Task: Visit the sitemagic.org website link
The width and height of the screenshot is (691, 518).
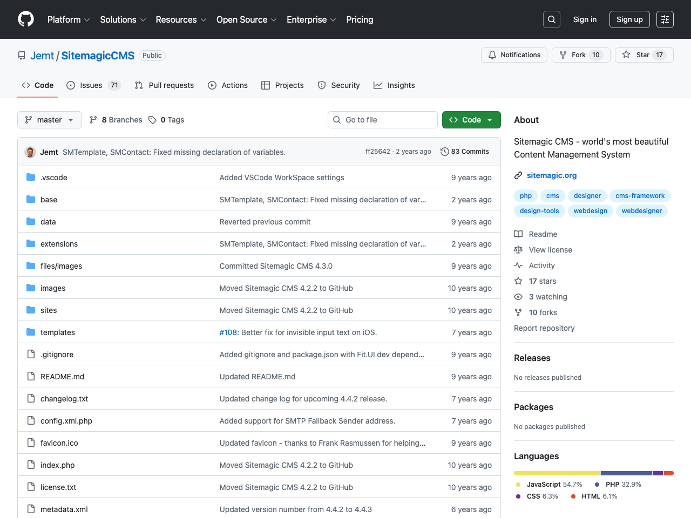Action: point(552,175)
